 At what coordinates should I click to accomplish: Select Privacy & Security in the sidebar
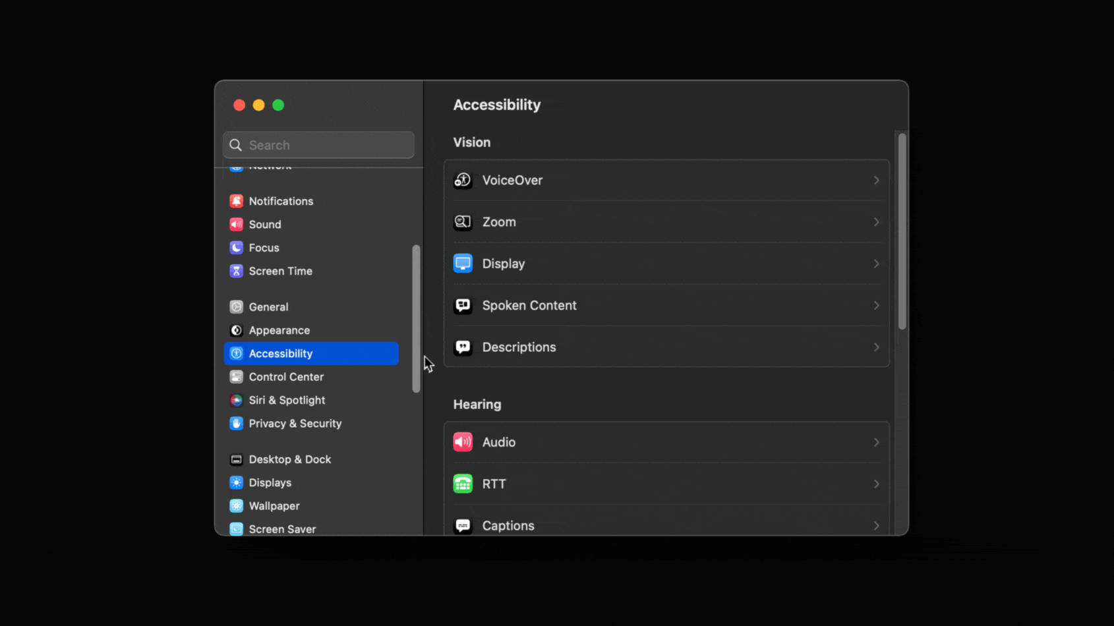[x=295, y=424]
